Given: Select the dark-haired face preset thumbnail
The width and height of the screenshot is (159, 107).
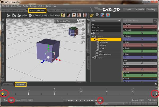Looking at the screenshot, I should (x=68, y=15).
